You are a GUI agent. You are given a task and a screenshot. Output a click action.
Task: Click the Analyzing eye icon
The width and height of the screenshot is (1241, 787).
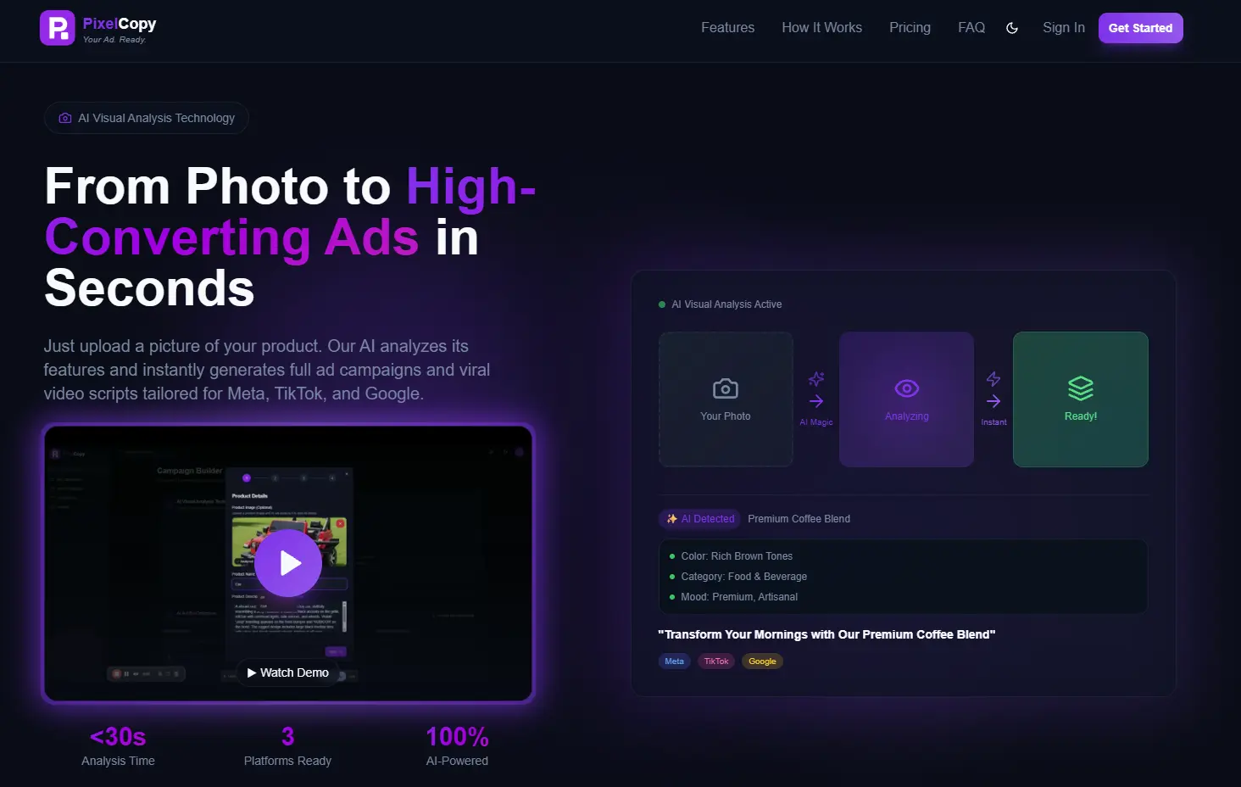pos(907,388)
